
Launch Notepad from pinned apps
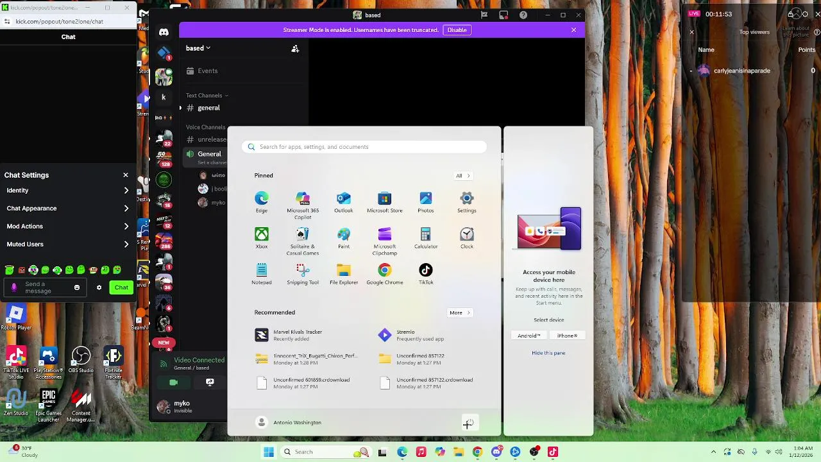[262, 274]
